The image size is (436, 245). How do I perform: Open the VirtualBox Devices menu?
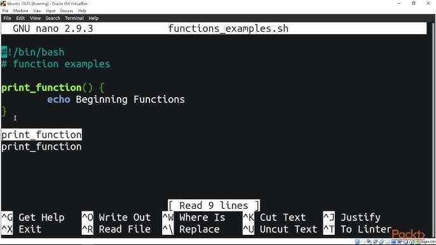click(x=67, y=11)
